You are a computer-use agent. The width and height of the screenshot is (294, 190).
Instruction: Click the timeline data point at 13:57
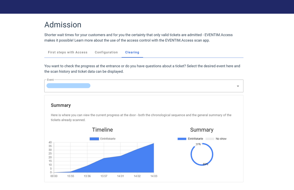[104, 158]
